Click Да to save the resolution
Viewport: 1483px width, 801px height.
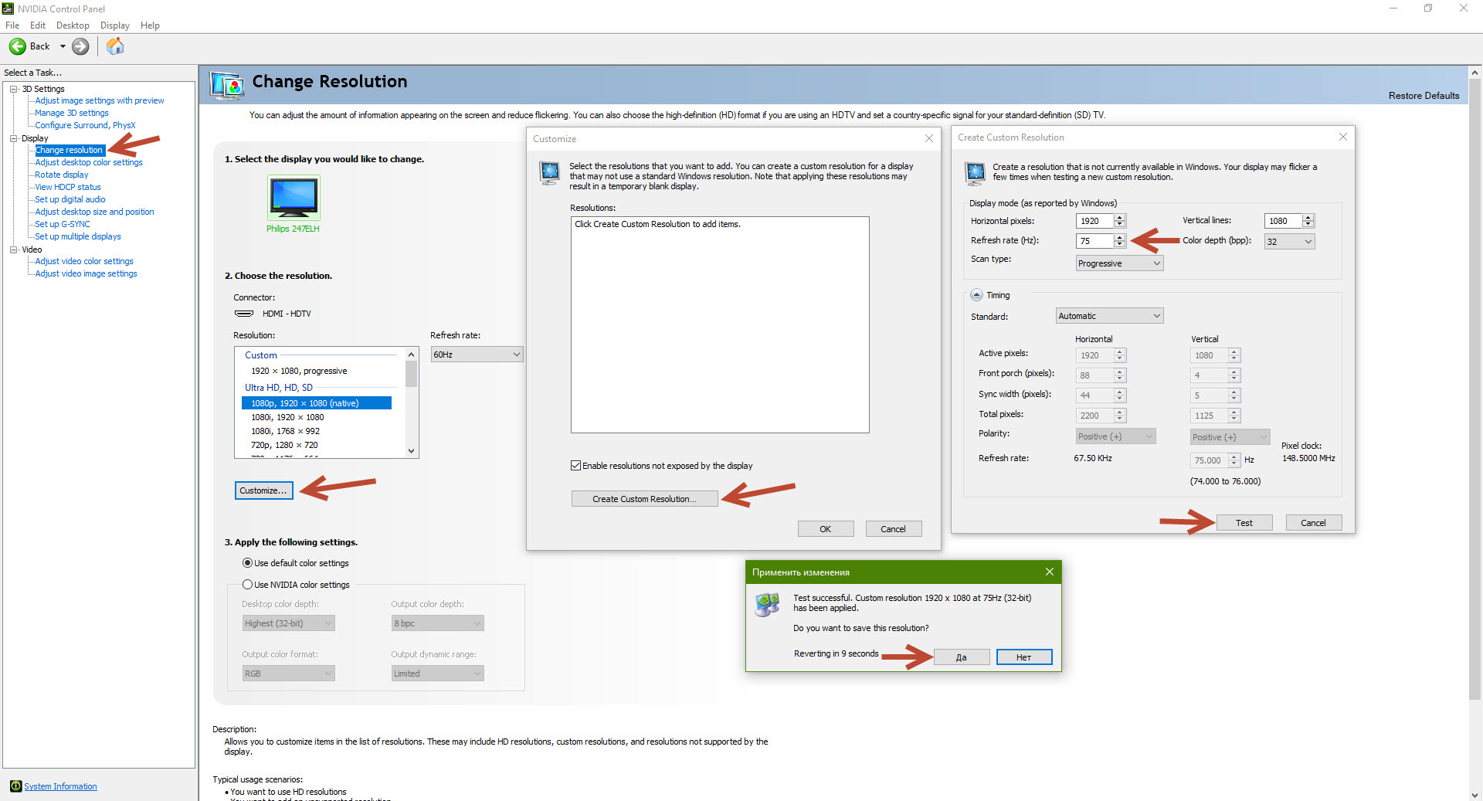tap(962, 657)
